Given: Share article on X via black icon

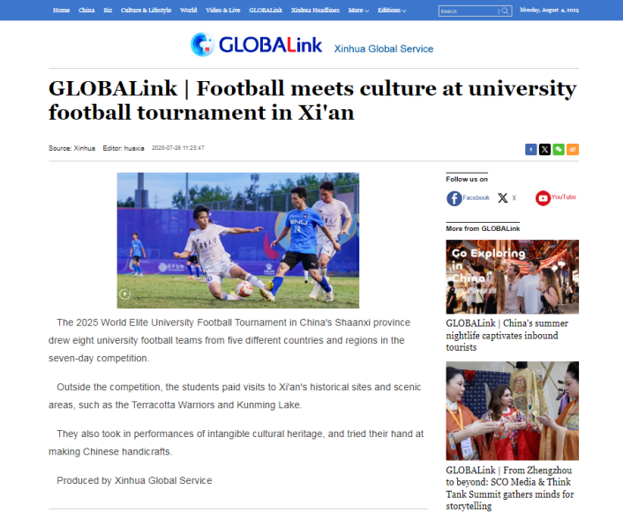Looking at the screenshot, I should 544,150.
